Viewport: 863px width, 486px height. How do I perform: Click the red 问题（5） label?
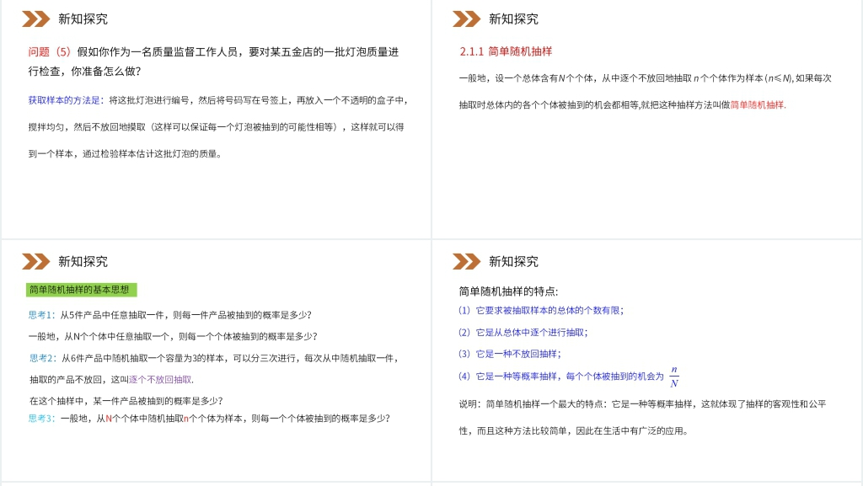[x=50, y=52]
